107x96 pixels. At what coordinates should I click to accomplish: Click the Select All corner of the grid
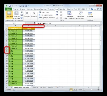(x=7, y=26)
